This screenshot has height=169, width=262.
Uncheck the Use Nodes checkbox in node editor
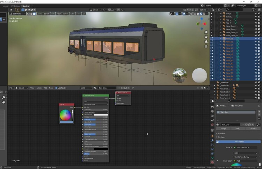click(57, 88)
